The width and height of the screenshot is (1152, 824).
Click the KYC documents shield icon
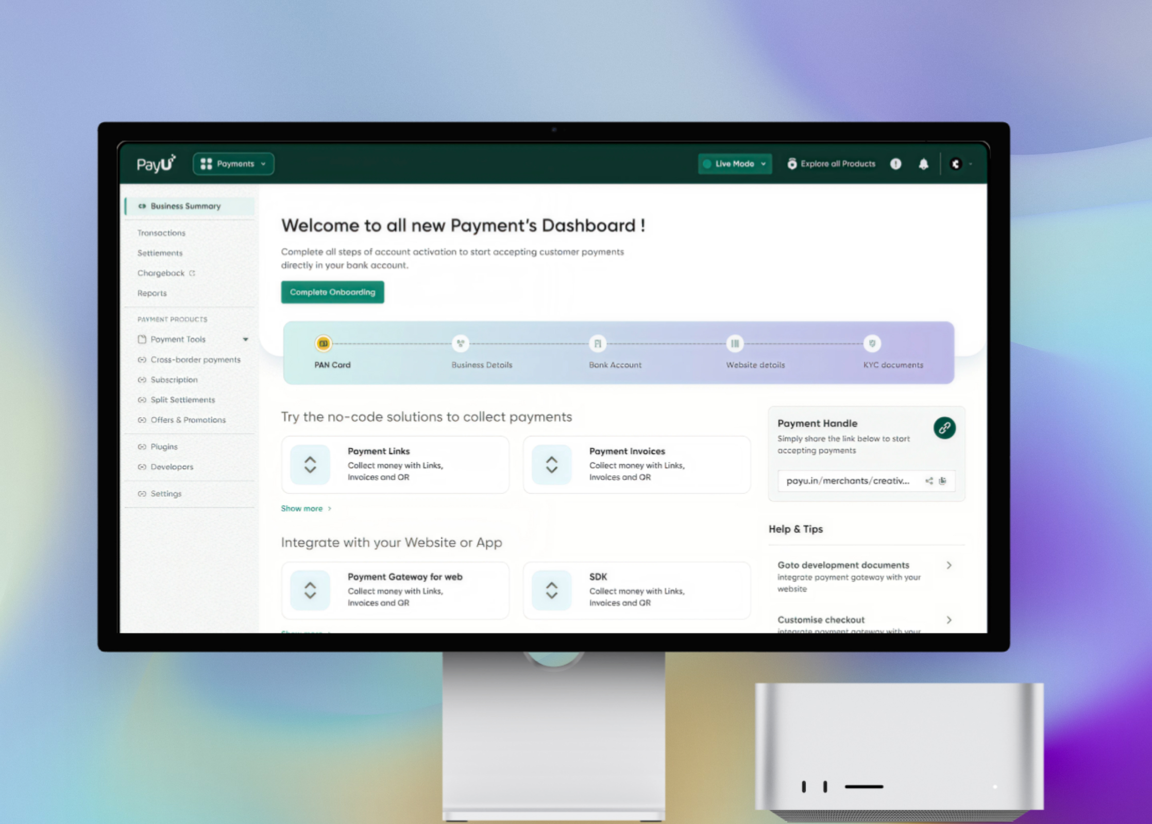click(872, 344)
